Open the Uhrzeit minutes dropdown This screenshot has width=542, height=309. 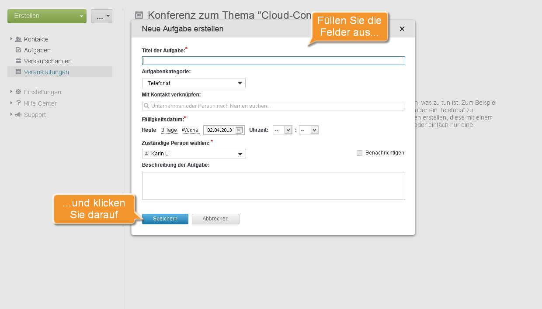309,130
